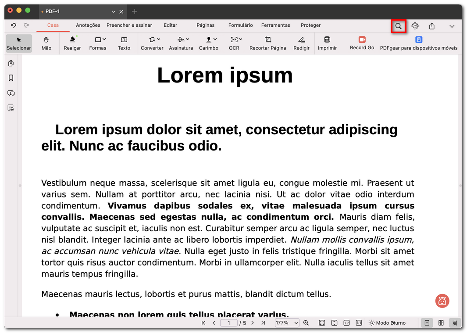467x333 pixels.
Task: Switch to two-page layout view
Action: point(441,322)
